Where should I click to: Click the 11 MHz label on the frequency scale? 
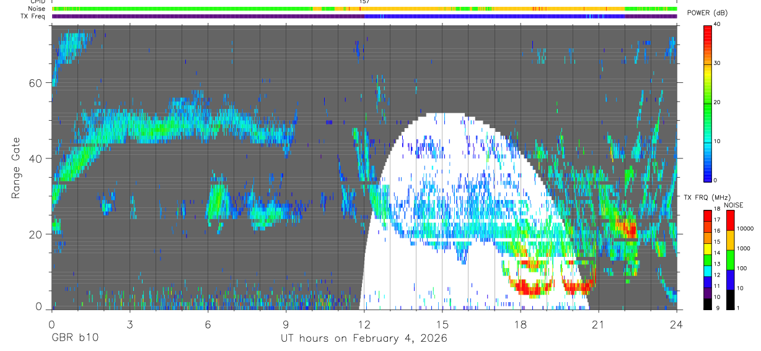pyautogui.click(x=716, y=286)
